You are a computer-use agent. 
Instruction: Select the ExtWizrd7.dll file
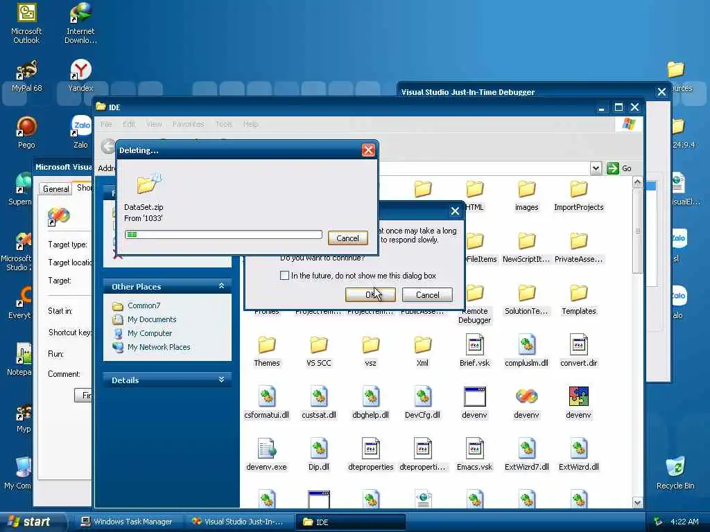coord(527,454)
